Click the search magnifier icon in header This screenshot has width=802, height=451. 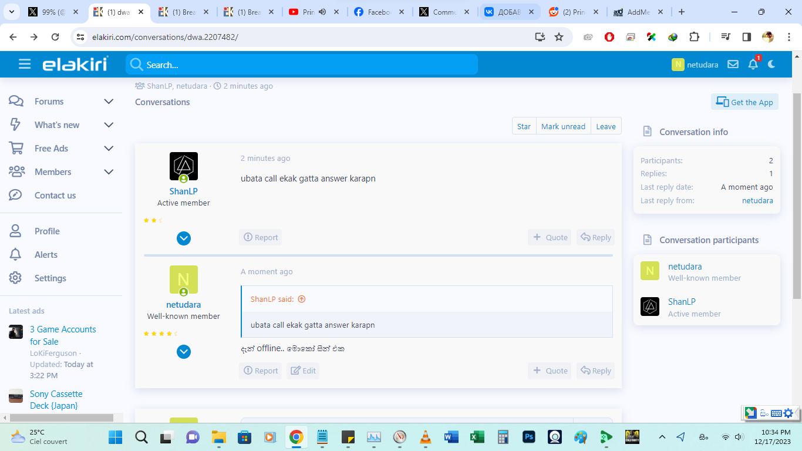pyautogui.click(x=136, y=65)
